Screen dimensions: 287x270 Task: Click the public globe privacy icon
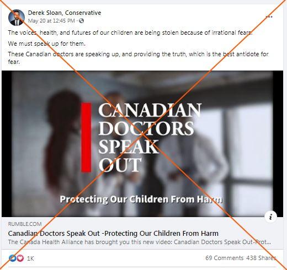81,21
